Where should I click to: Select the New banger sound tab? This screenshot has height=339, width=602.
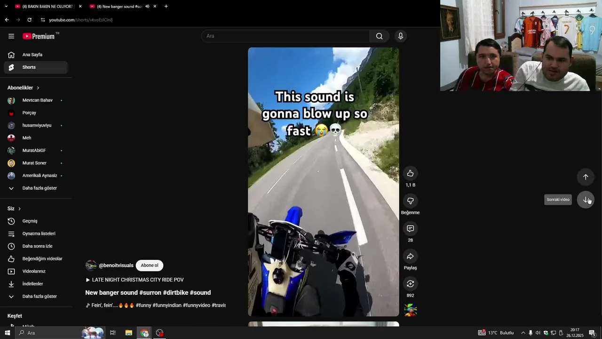(x=119, y=7)
